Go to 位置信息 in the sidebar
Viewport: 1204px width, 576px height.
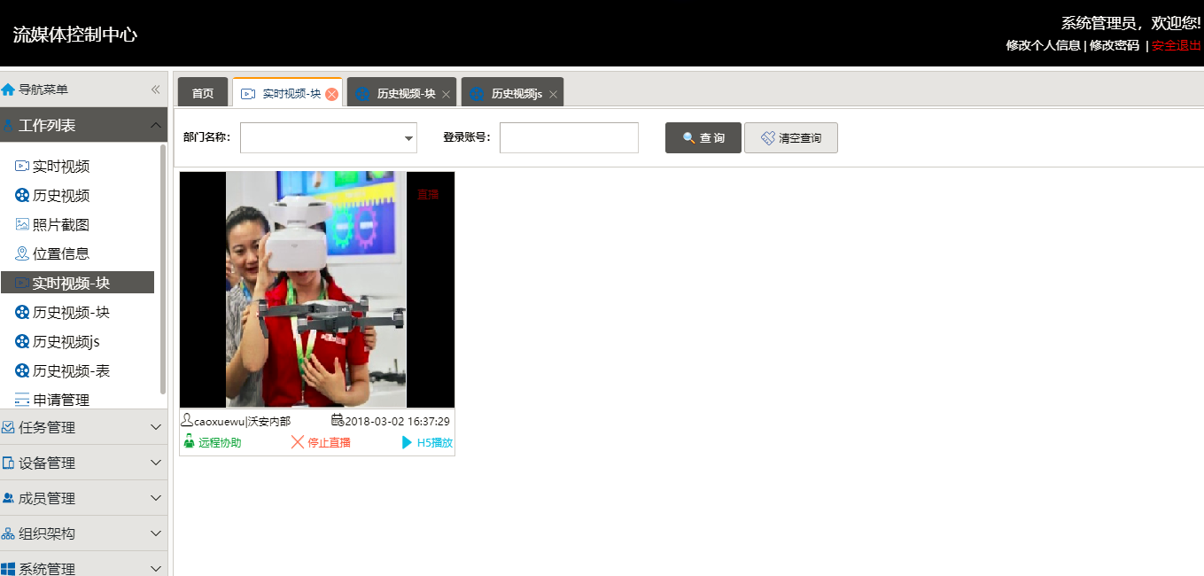tap(60, 253)
